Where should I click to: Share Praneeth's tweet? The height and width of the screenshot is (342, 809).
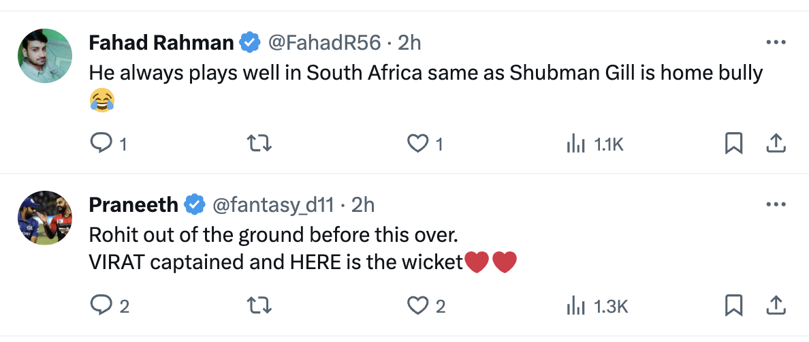[777, 306]
